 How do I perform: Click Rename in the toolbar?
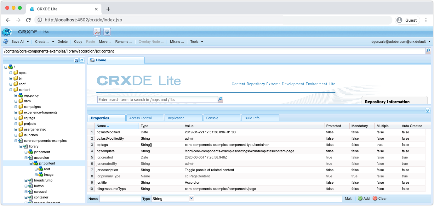tap(124, 42)
